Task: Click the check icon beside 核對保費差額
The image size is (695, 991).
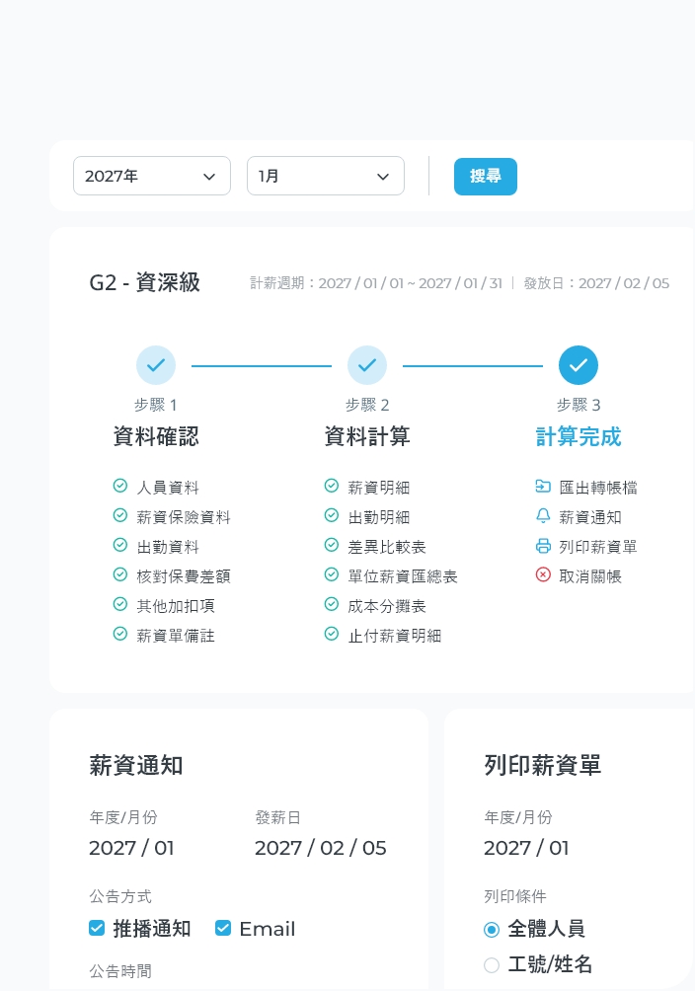Action: pyautogui.click(x=120, y=574)
